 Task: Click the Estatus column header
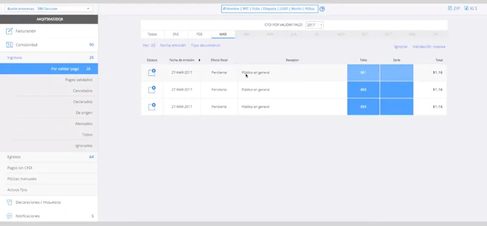click(152, 60)
